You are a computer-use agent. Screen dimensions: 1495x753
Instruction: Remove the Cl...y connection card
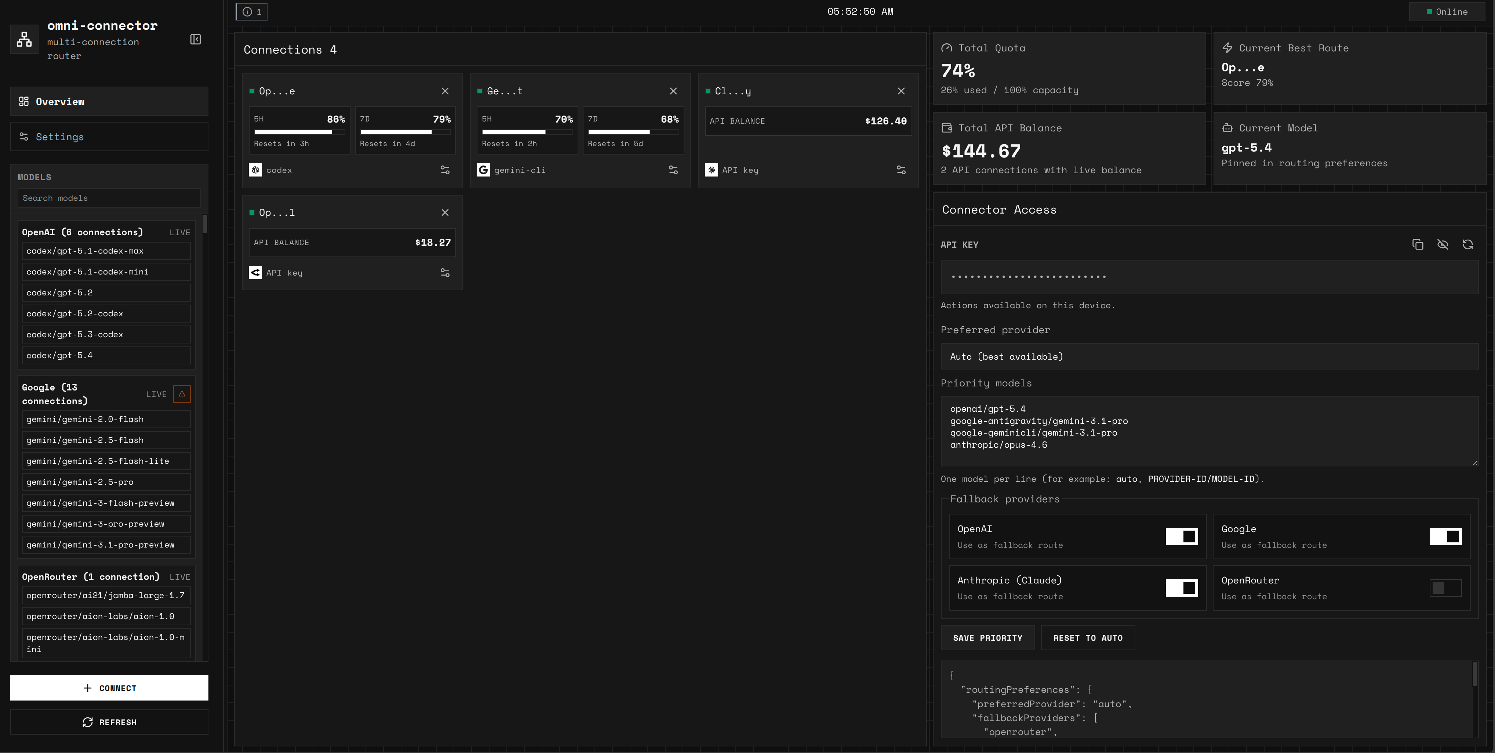tap(901, 91)
